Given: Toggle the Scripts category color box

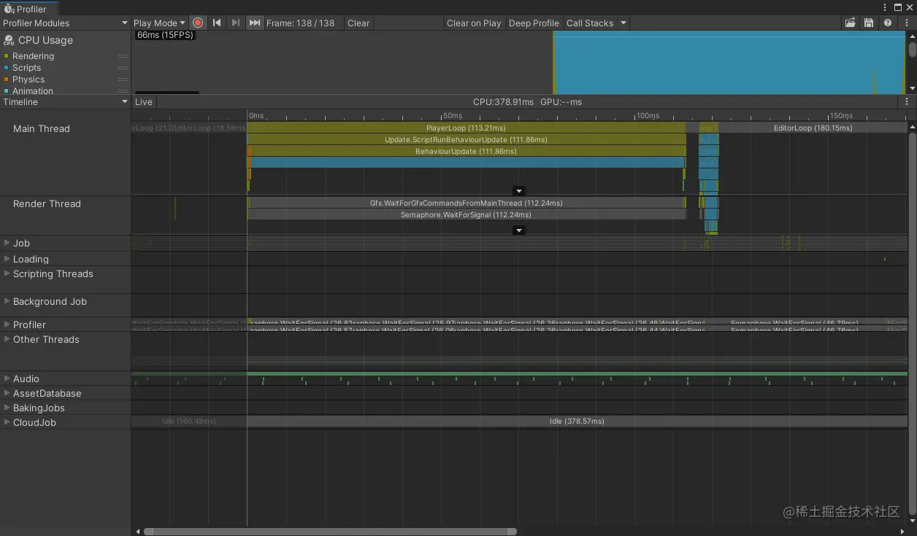Looking at the screenshot, I should [x=7, y=68].
